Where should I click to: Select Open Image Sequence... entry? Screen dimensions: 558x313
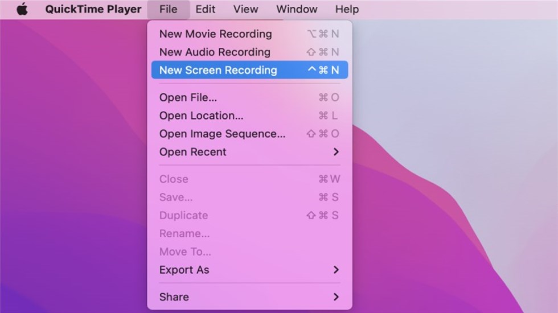(x=249, y=134)
